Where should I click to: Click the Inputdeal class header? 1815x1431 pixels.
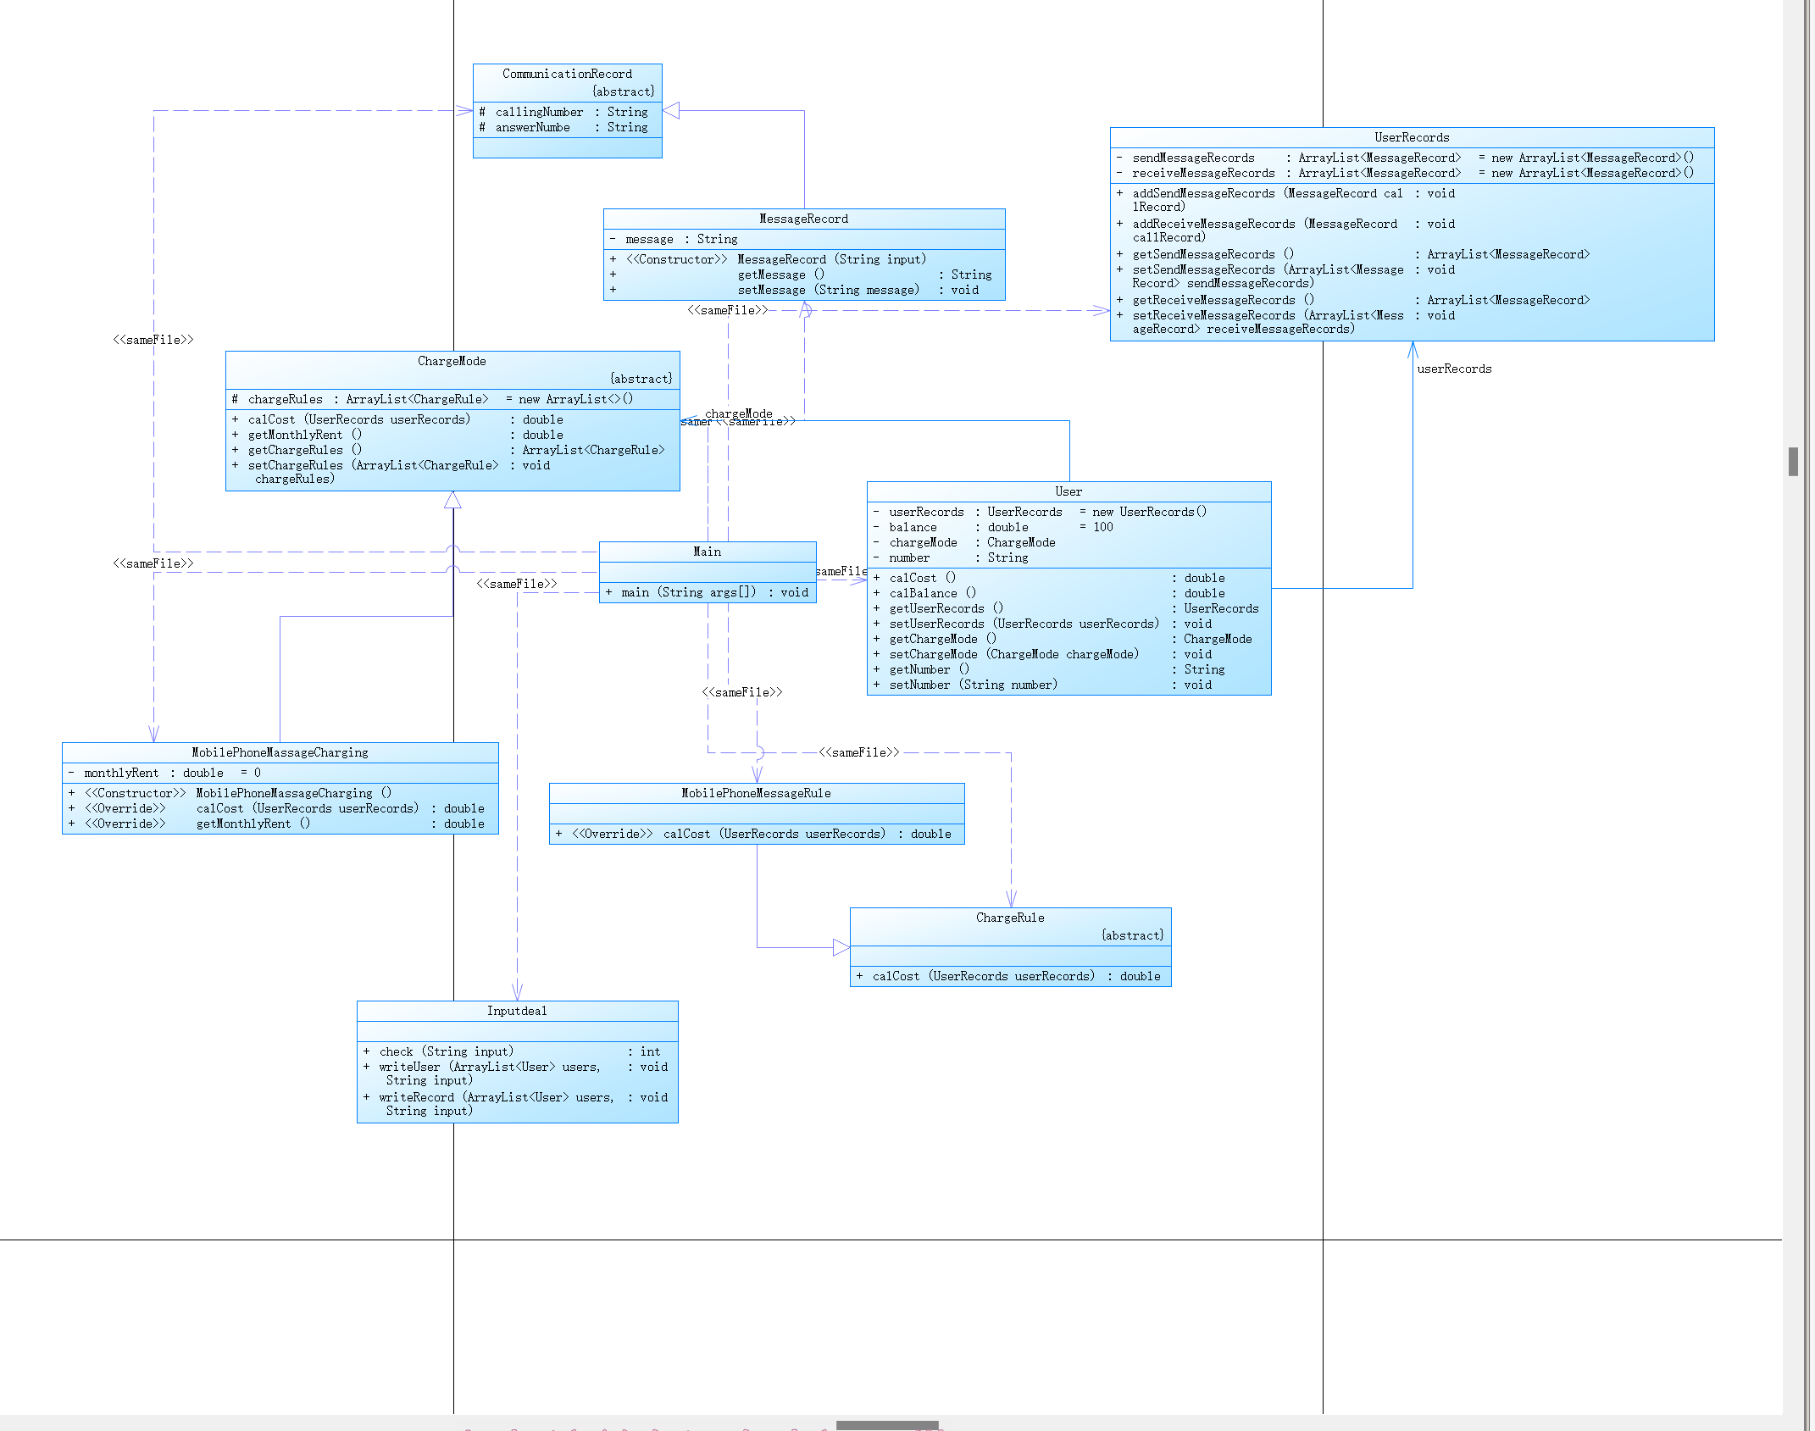pyautogui.click(x=517, y=1011)
